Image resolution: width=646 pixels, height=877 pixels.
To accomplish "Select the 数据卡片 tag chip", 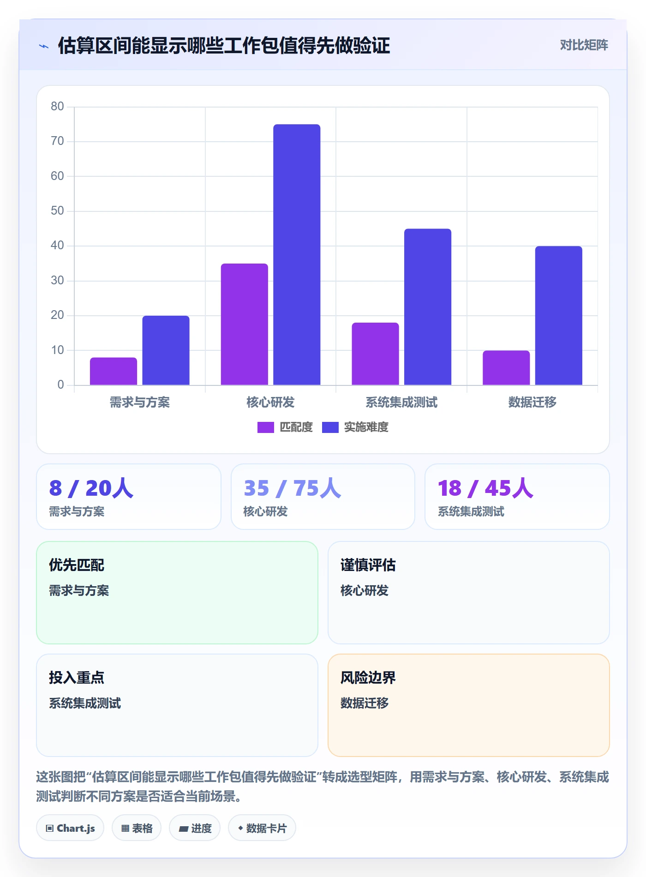I will pyautogui.click(x=262, y=828).
